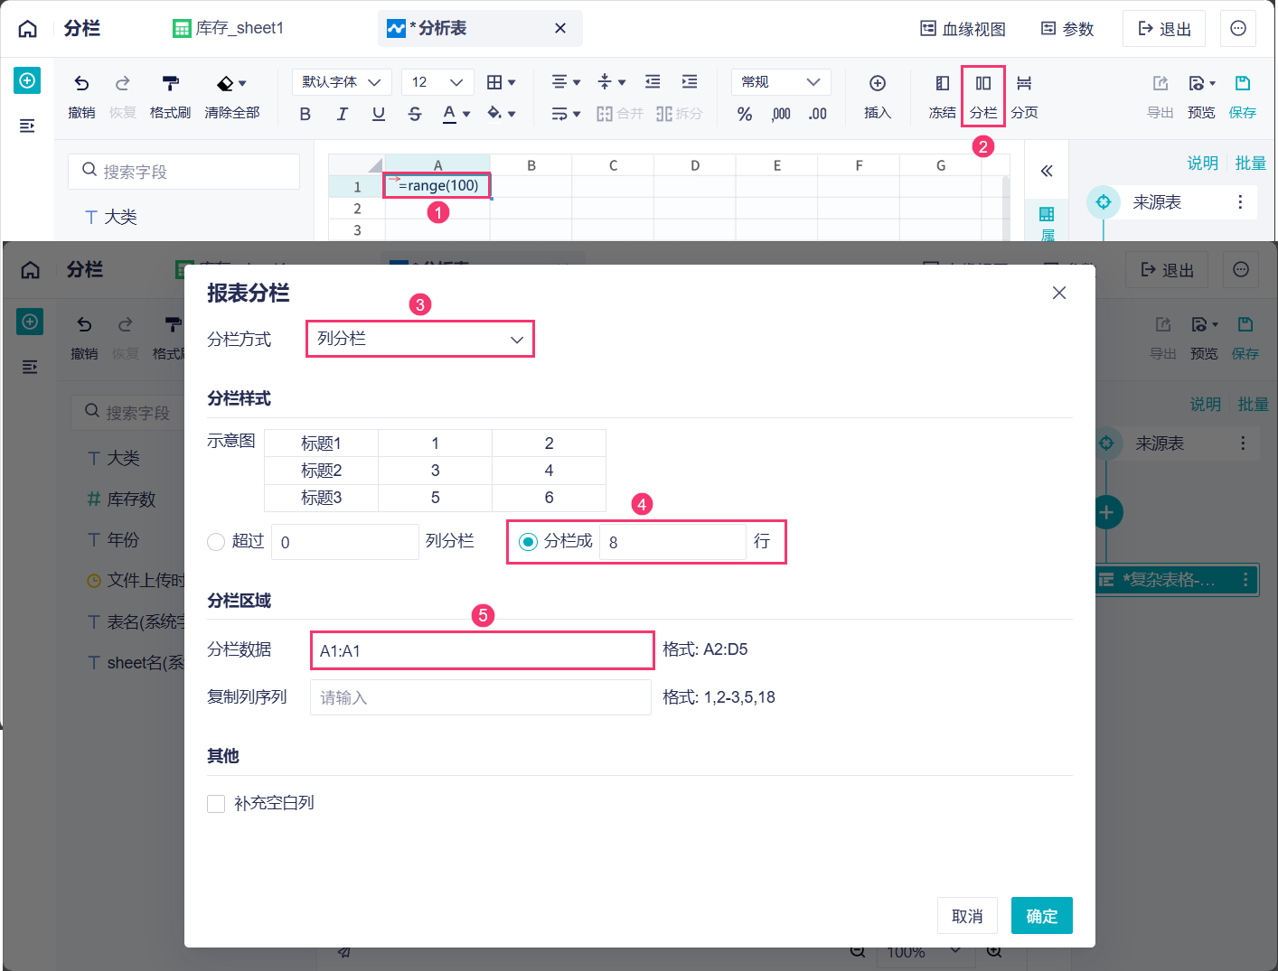Viewport: 1278px width, 971px height.
Task: Click the Insert (插入) icon
Action: click(x=878, y=83)
